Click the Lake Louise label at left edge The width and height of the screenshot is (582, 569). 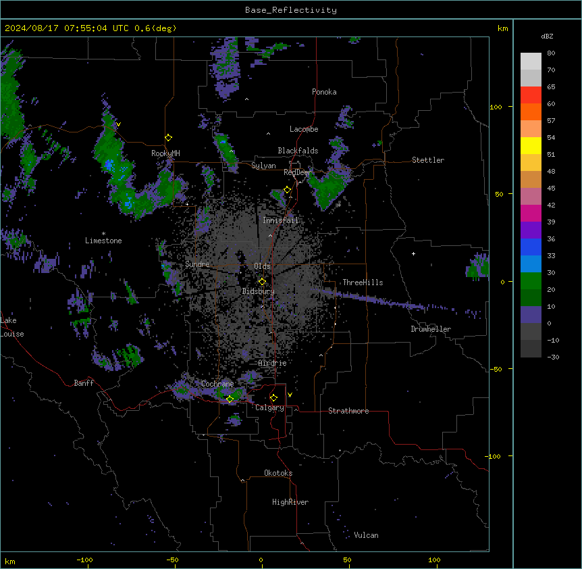pyautogui.click(x=12, y=327)
